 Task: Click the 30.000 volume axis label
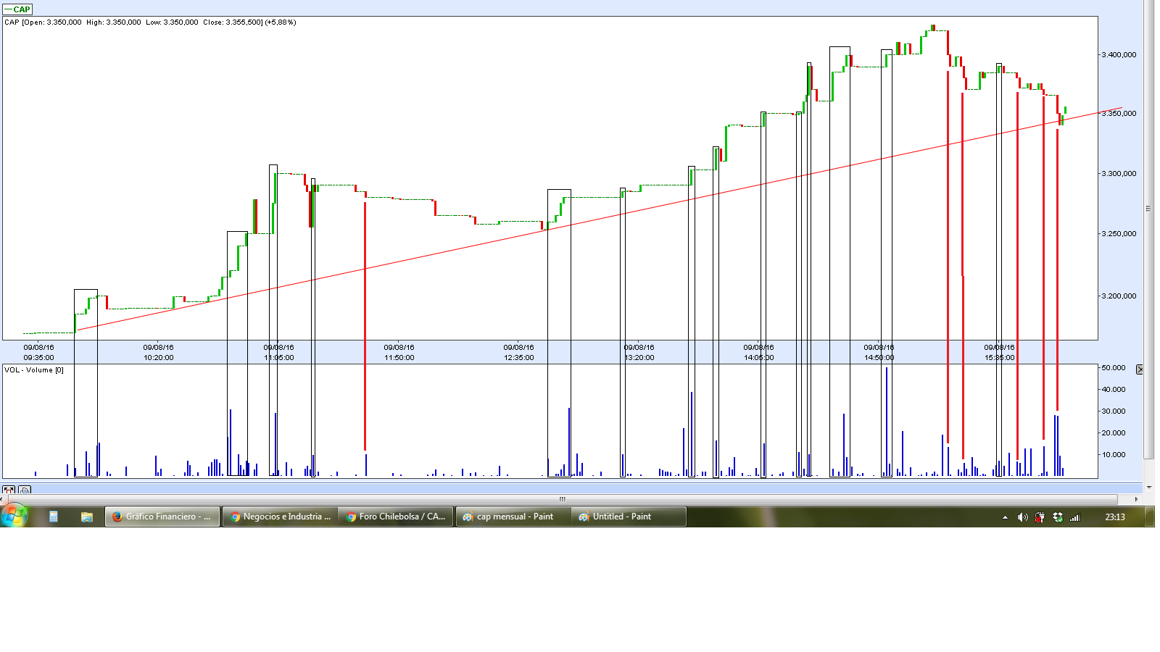coord(1114,411)
